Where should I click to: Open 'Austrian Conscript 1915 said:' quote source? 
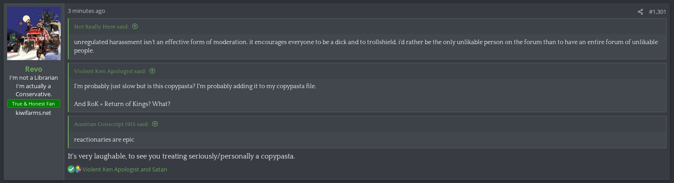112,124
